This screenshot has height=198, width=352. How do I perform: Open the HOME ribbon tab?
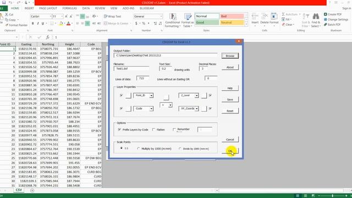tap(15, 8)
